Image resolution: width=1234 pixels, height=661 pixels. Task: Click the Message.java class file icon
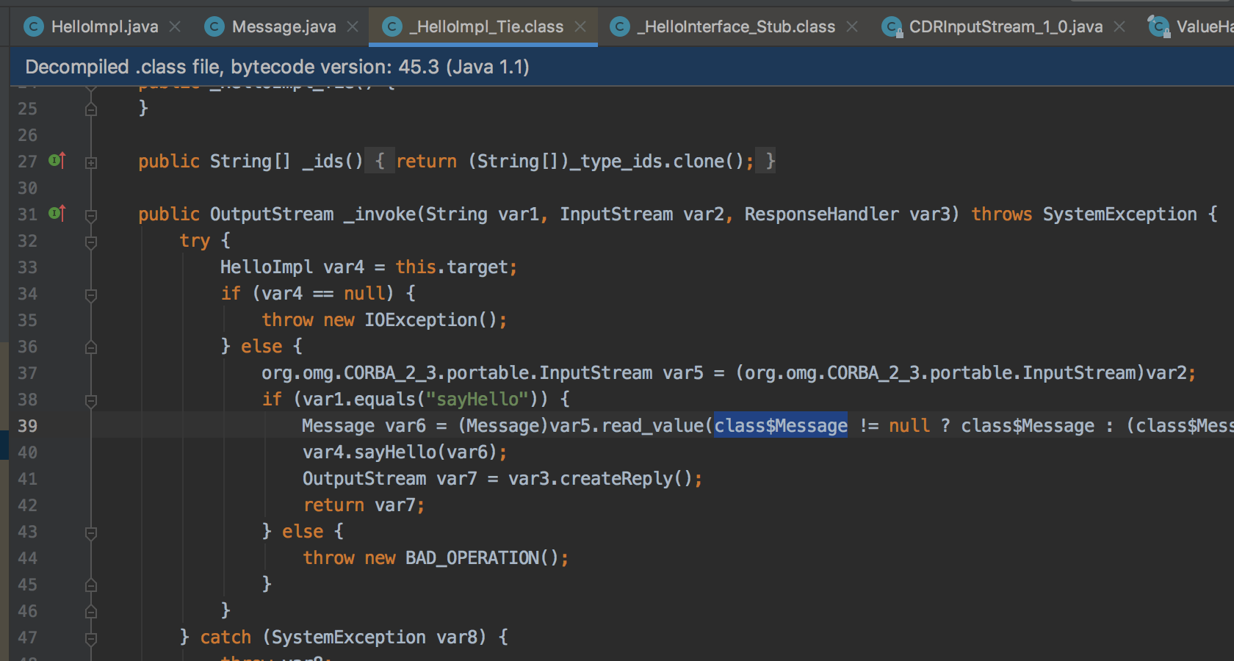pos(214,26)
